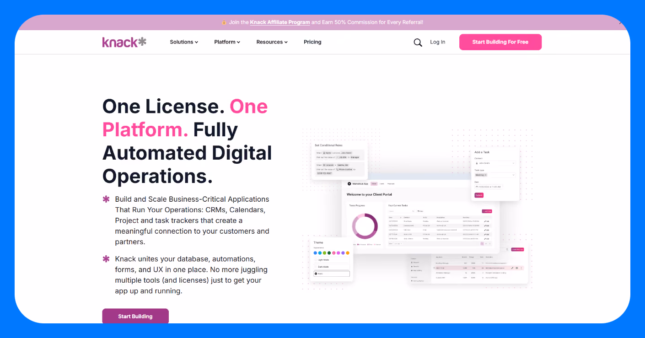This screenshot has width=645, height=338.
Task: Click the "Your Current Tasks" heading
Action: [398, 205]
